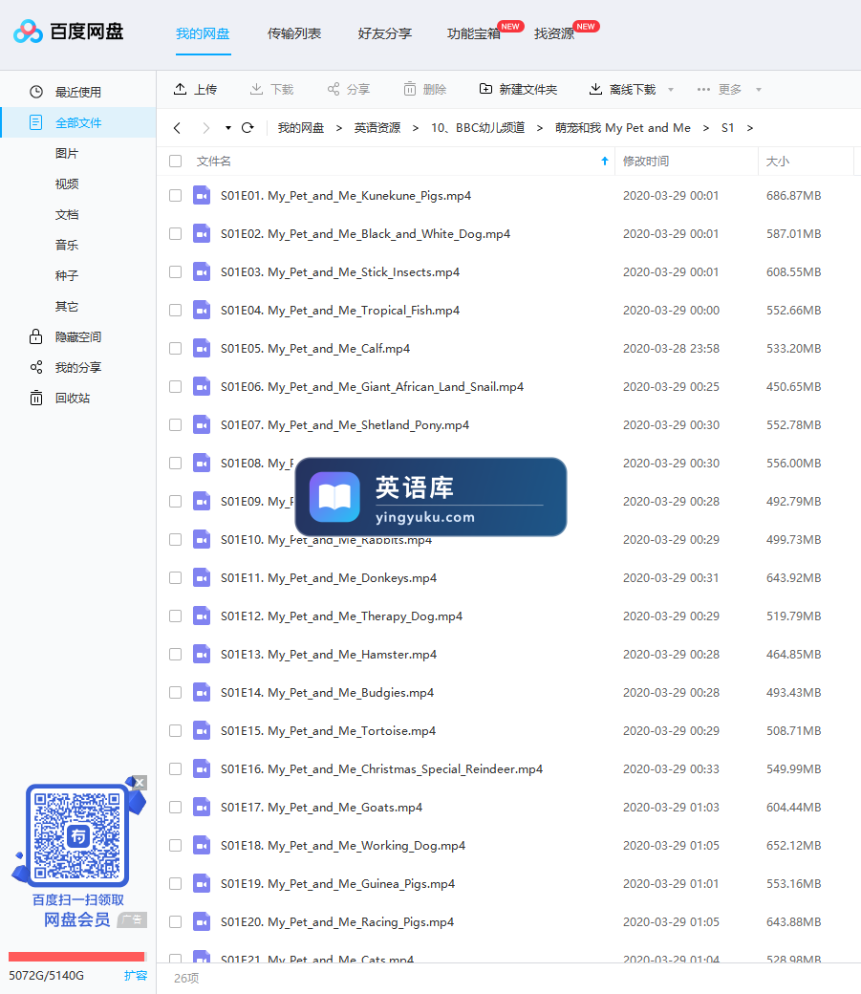The height and width of the screenshot is (994, 861).
Task: Click video icon of S01E20 Racing_Pigs
Action: click(202, 921)
